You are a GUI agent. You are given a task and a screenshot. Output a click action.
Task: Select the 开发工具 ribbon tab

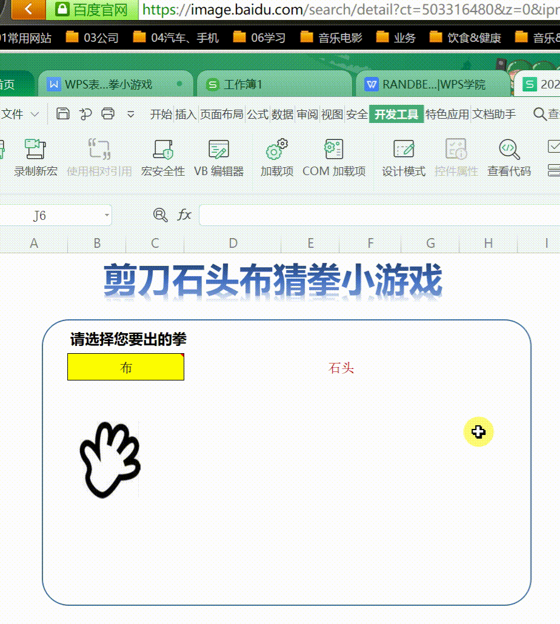pyautogui.click(x=396, y=115)
